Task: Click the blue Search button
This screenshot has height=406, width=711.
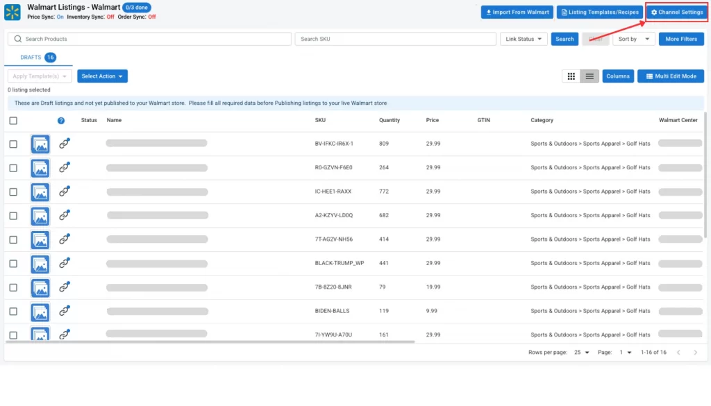Action: (564, 39)
